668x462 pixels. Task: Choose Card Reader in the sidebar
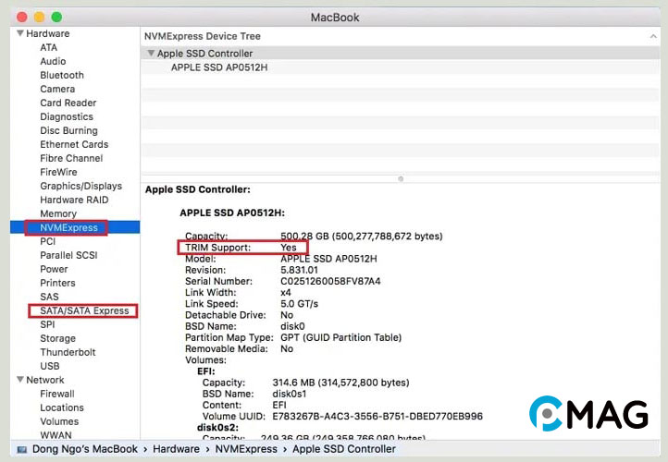[x=68, y=103]
